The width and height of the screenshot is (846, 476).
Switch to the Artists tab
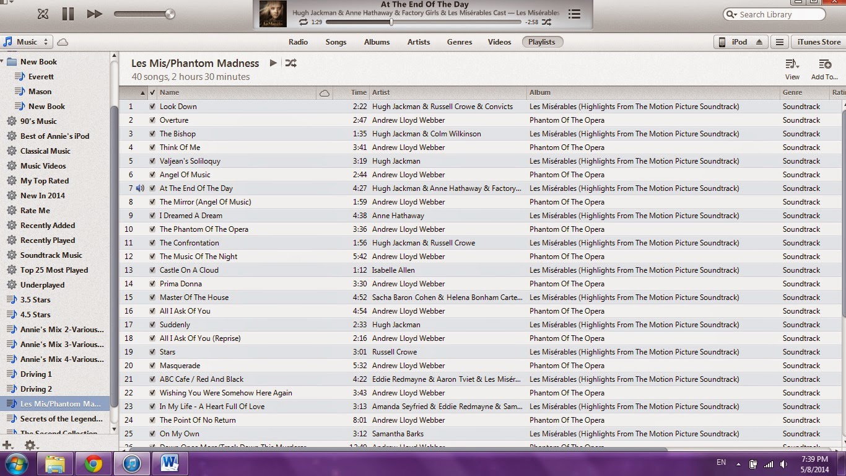point(419,42)
